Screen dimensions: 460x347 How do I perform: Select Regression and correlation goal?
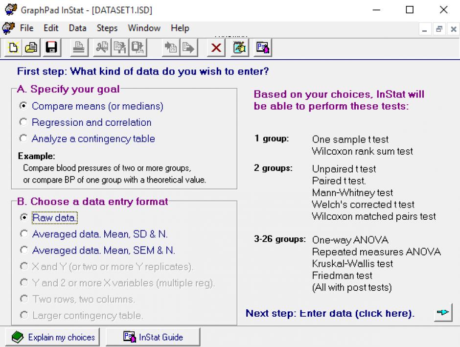(85, 122)
